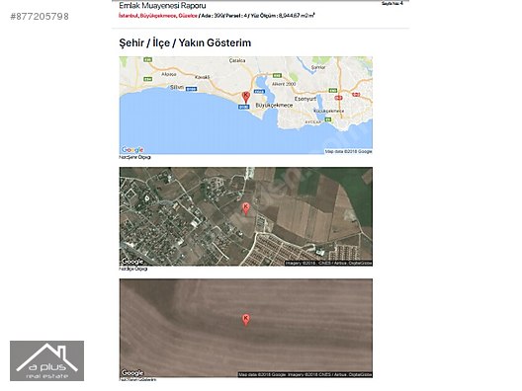Click the Silivri label on the map
The image size is (522, 391).
point(177,87)
